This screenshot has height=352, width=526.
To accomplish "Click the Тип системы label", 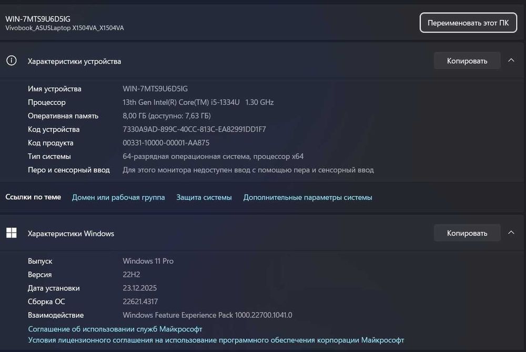I will (x=49, y=156).
